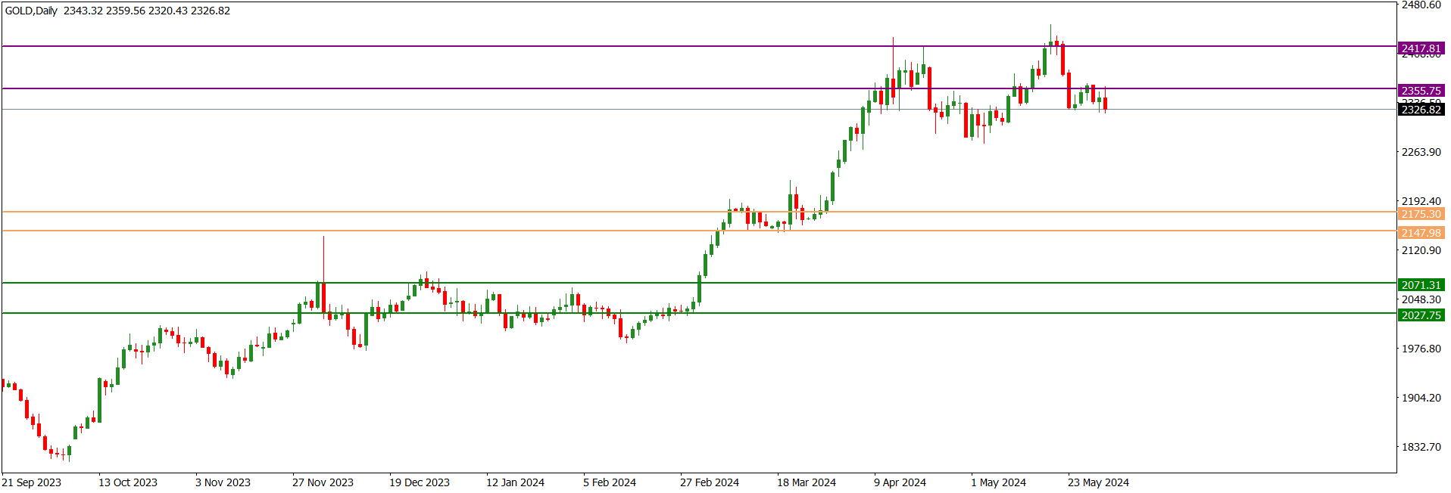Select the 27 Feb 2024 date label
The width and height of the screenshot is (1451, 493).
709,482
